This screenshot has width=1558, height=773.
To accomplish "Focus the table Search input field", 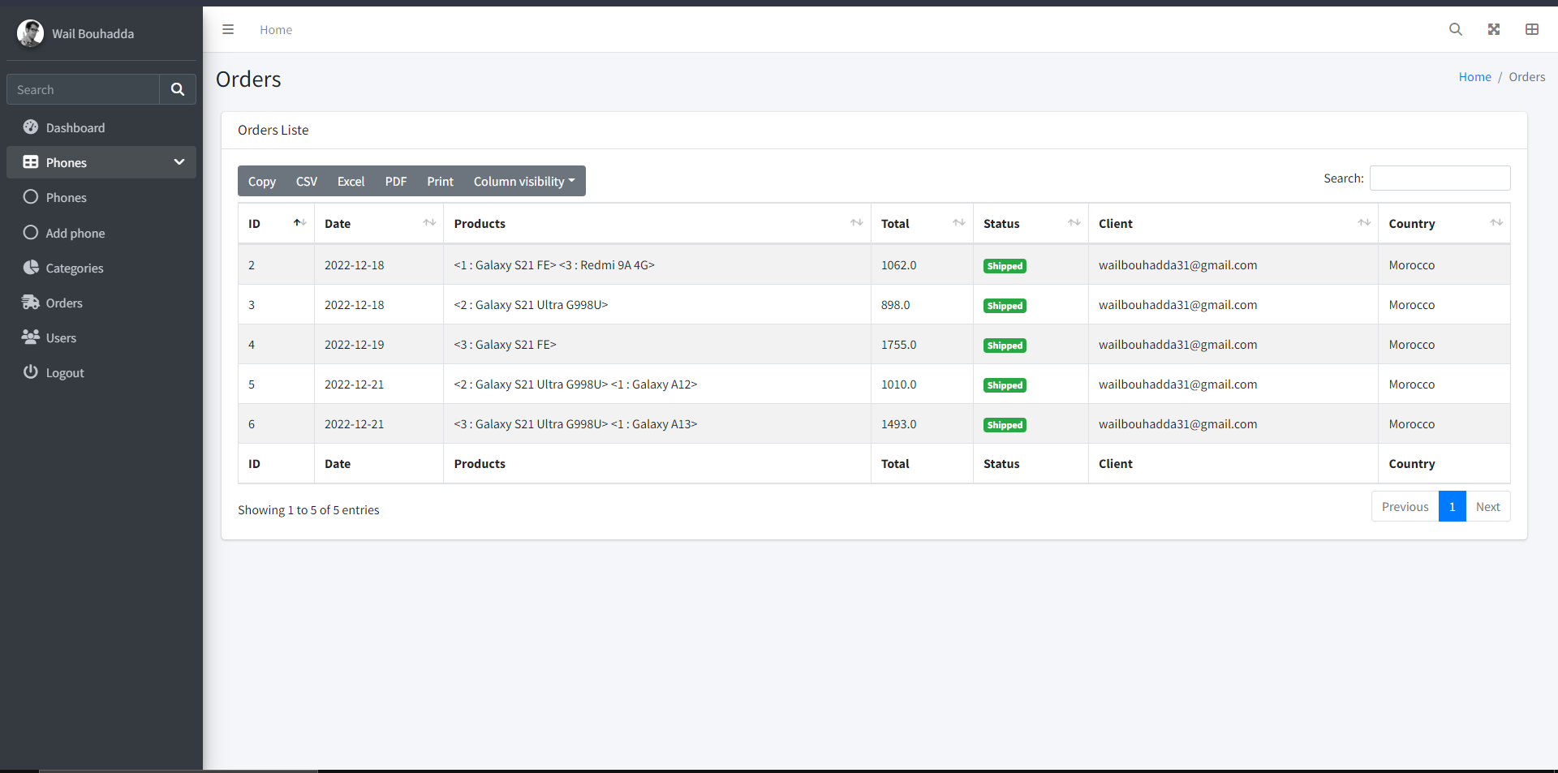I will pos(1440,178).
